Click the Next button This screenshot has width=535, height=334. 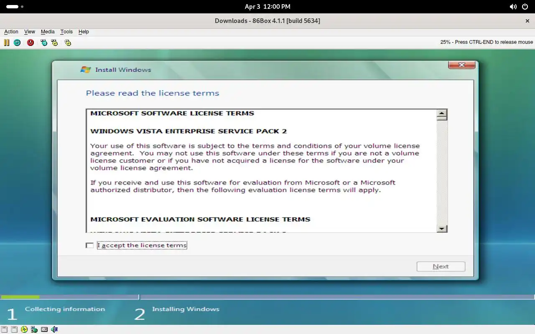[x=441, y=266]
